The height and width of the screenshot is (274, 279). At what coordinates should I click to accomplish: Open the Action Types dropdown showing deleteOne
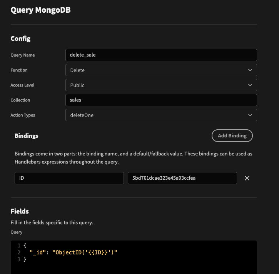point(161,115)
